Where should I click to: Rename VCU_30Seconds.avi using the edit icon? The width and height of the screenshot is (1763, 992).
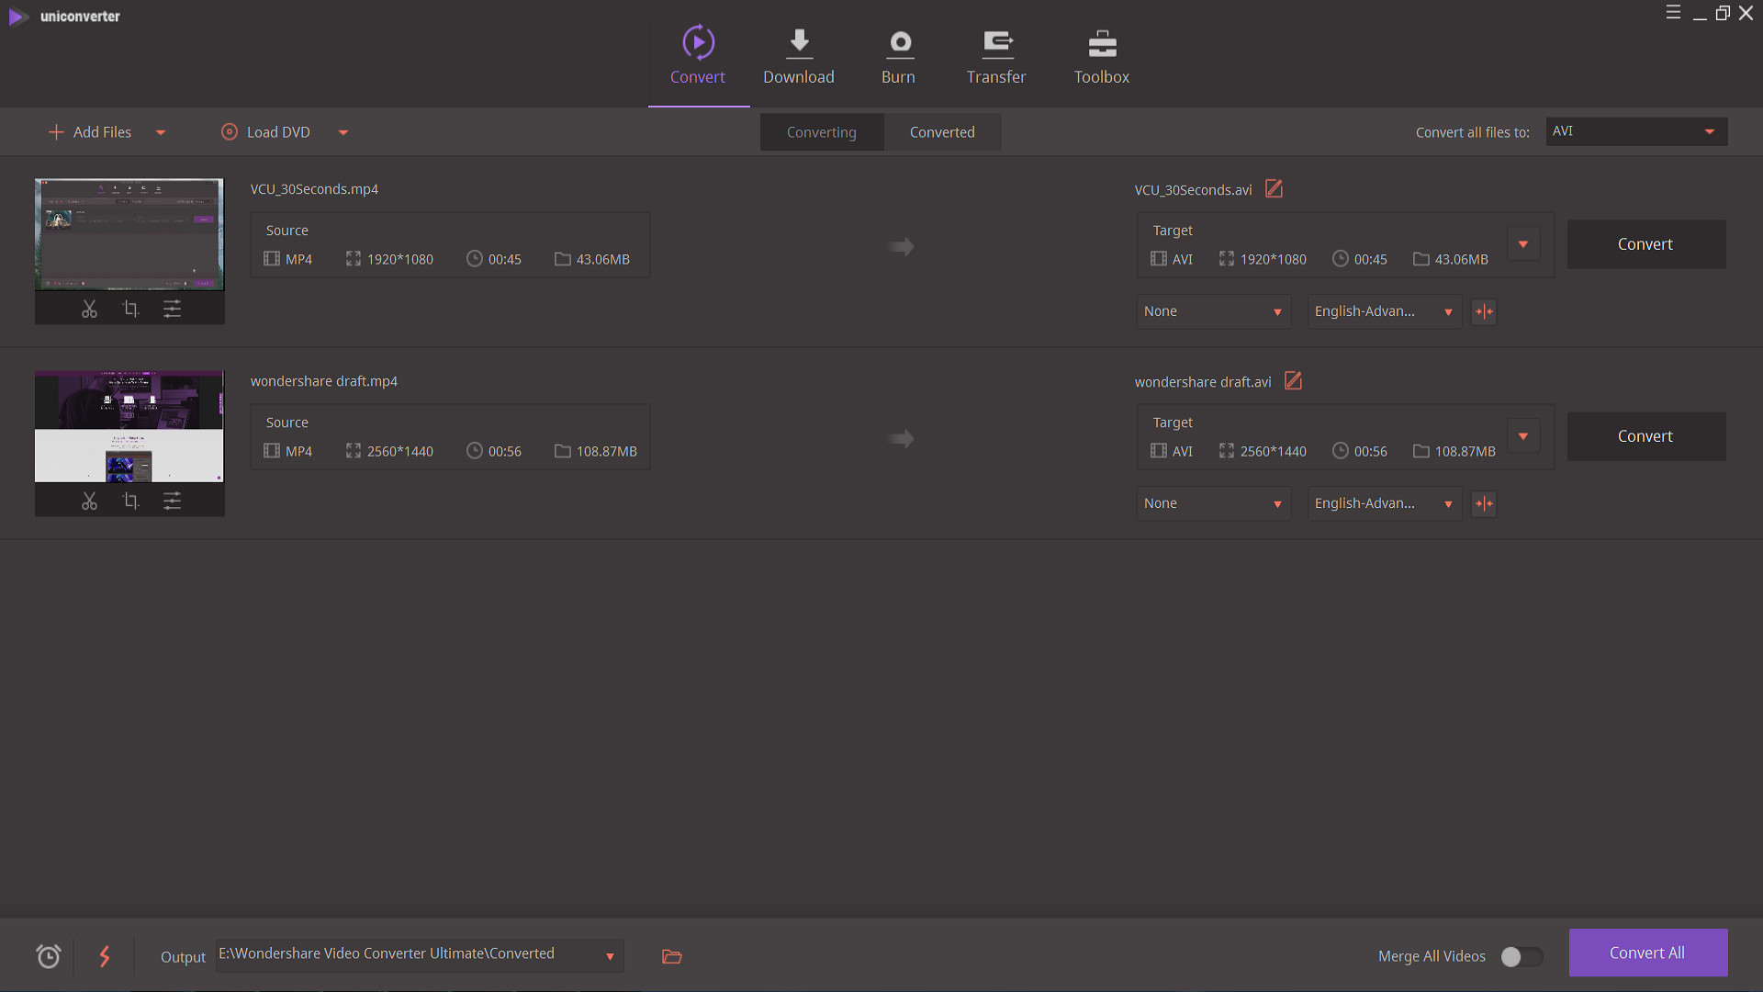pos(1274,189)
